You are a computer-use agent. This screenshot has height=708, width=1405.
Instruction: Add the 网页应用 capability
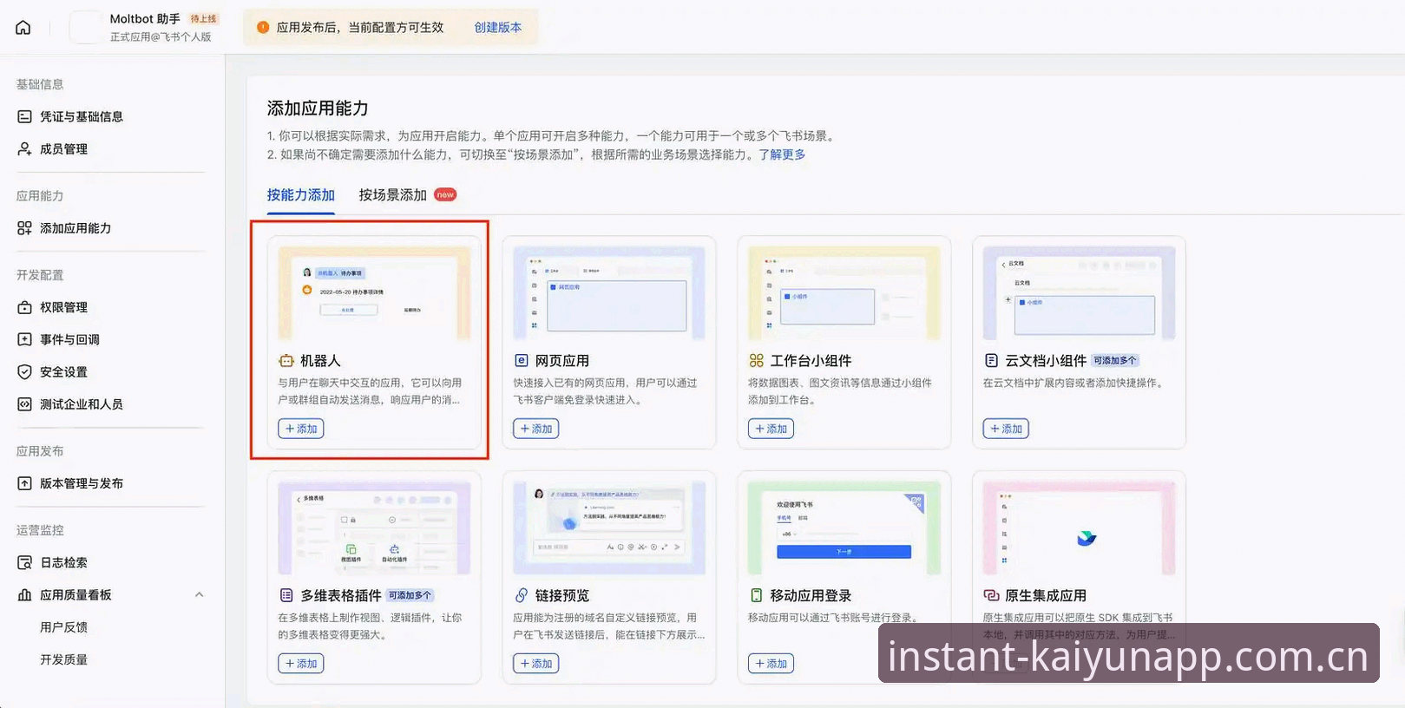pos(536,429)
